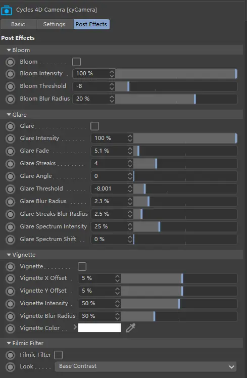Screen dimensions: 247x378
Task: Expand Vignette Color options arrow
Action: click(75, 327)
